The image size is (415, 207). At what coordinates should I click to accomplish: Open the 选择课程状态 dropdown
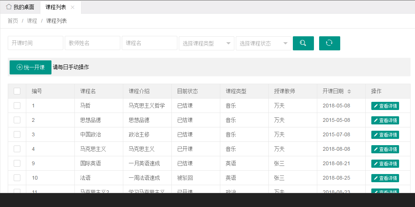click(x=263, y=43)
